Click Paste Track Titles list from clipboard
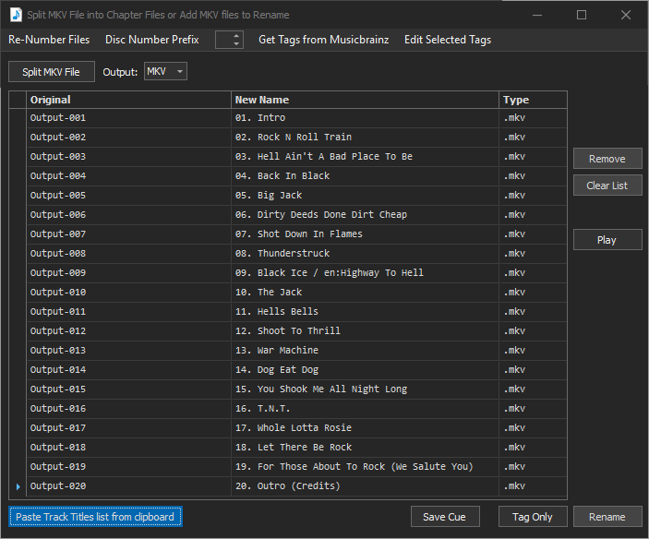Screen dimensions: 649x539 pos(95,517)
